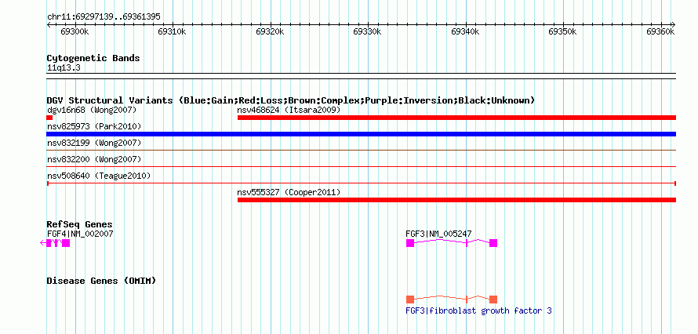Click the Disease Genes (OMIM) track title
Image resolution: width=698 pixels, height=334 pixels.
click(x=101, y=281)
